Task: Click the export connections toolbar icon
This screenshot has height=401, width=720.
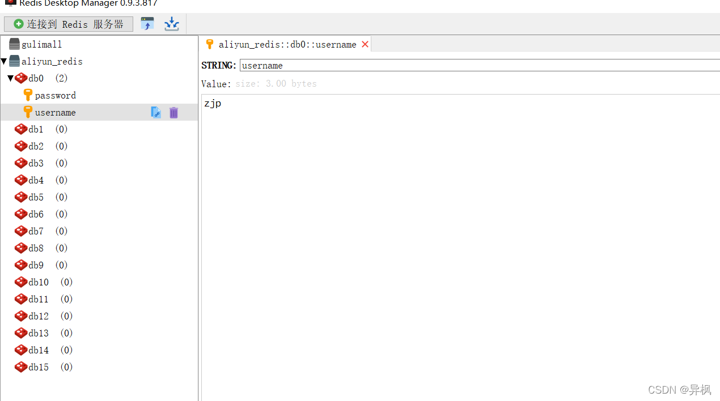Action: tap(172, 24)
